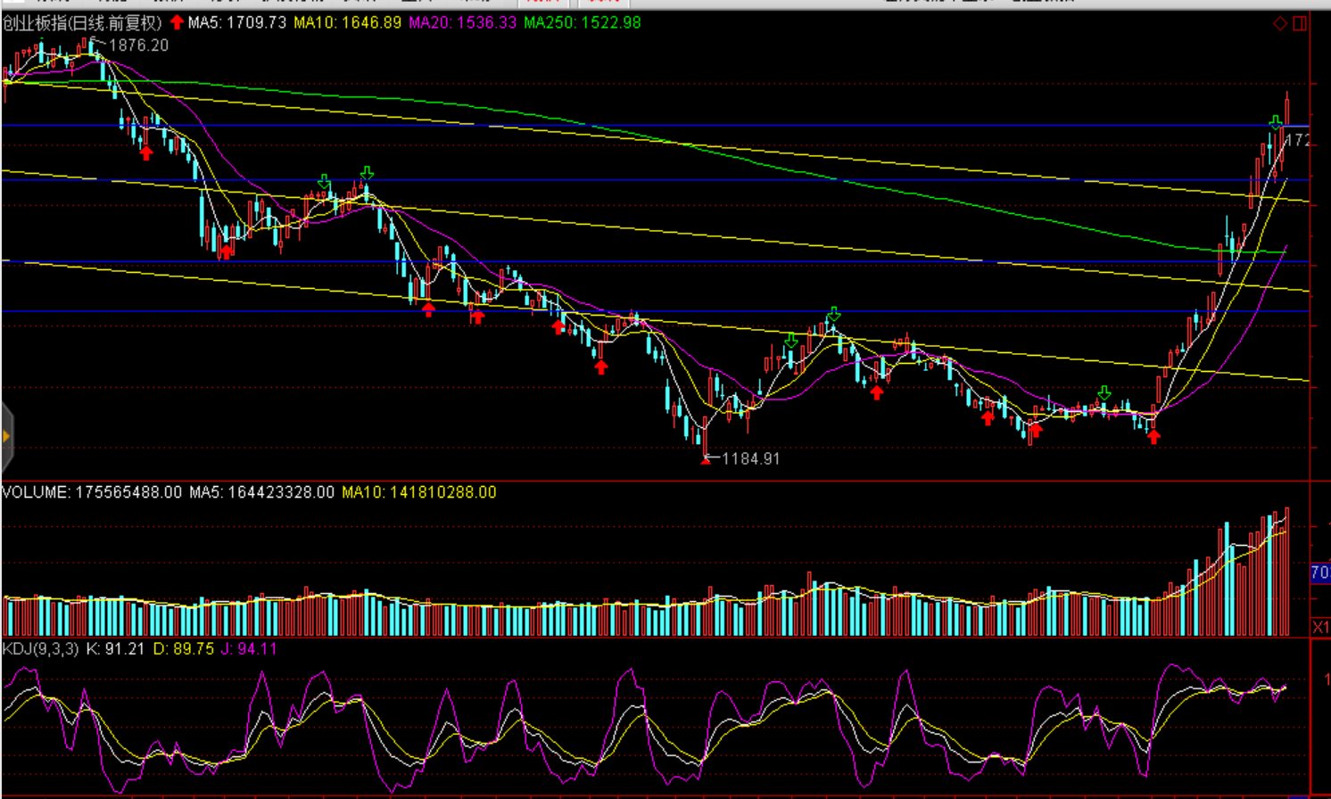Image resolution: width=1331 pixels, height=799 pixels.
Task: Click the 1876.20 highest price marker
Action: click(136, 45)
